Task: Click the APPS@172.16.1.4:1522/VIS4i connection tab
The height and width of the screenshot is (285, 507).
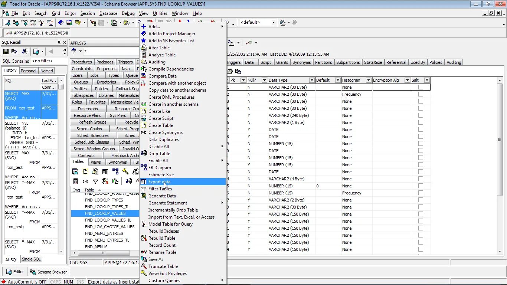Action: pos(37,33)
